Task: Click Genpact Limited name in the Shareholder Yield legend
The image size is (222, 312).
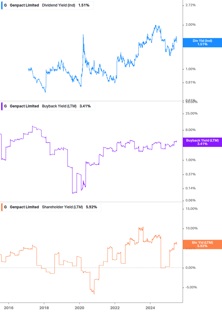Action: pyautogui.click(x=24, y=207)
